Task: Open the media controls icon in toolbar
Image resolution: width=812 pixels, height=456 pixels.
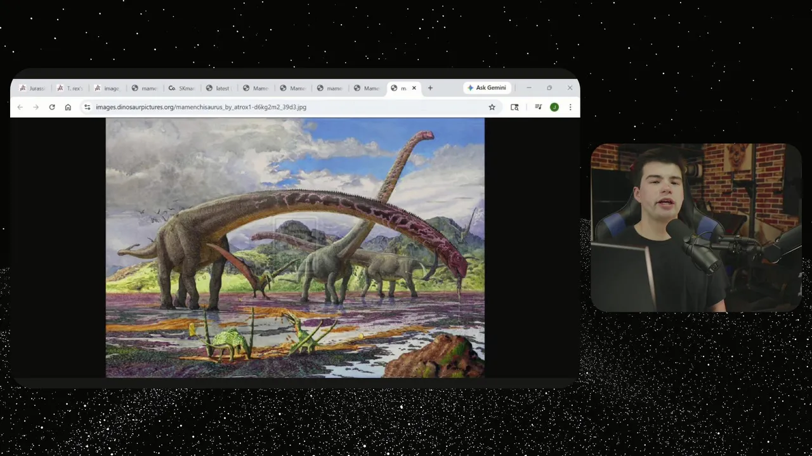Action: (538, 107)
